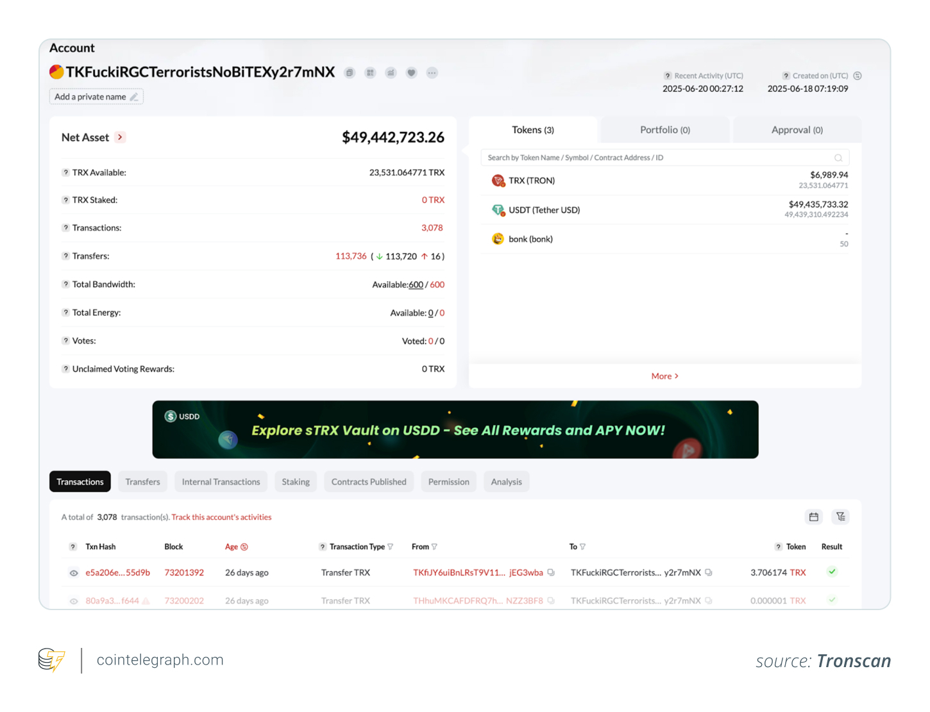Copy the account address TKFuckiRGC...
Viewport: 930px width, 712px height.
click(x=350, y=72)
